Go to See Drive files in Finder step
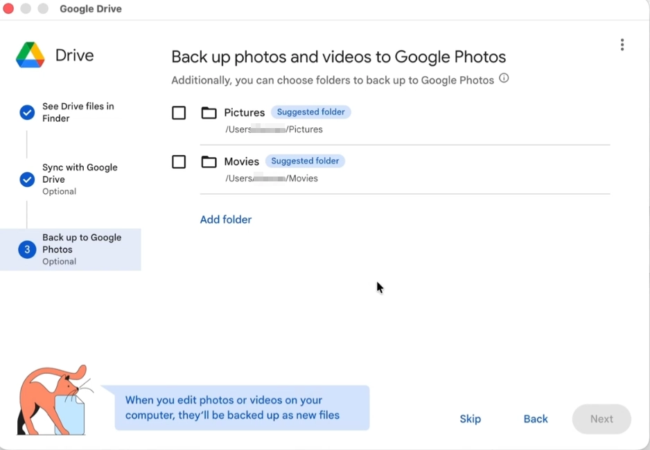The image size is (650, 450). (x=78, y=112)
